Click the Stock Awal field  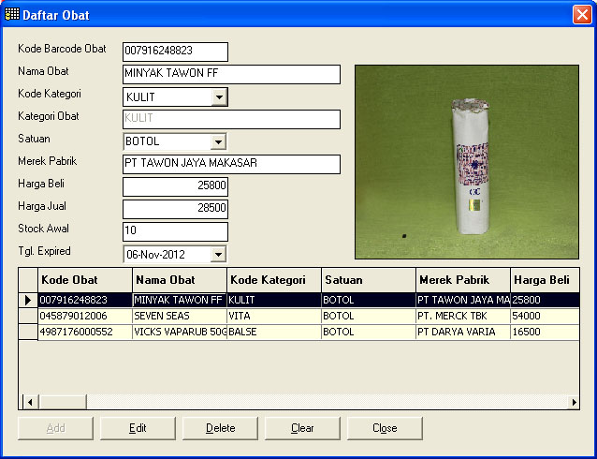point(175,231)
